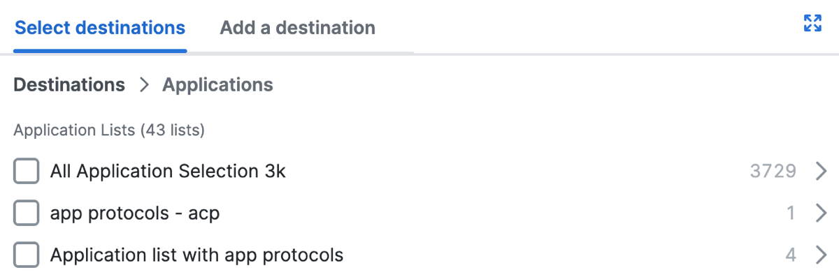
Task: Click the count 4 beside Application list
Action: coord(791,255)
